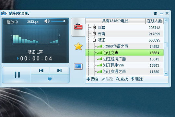This screenshot has width=175, height=117.
Task: Click the 00:00:04 playback timer
Action: 36,58
